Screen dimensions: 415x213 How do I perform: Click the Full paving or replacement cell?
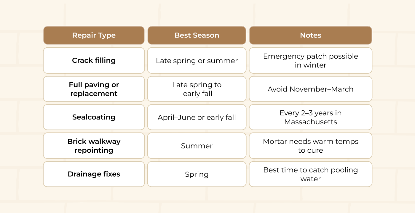point(94,89)
